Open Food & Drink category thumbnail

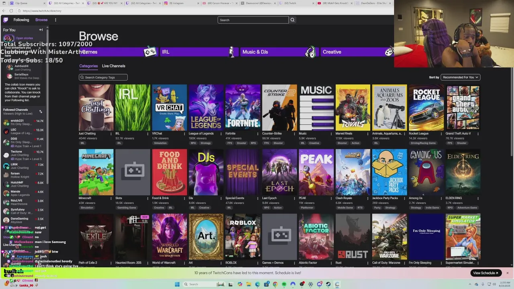[169, 172]
